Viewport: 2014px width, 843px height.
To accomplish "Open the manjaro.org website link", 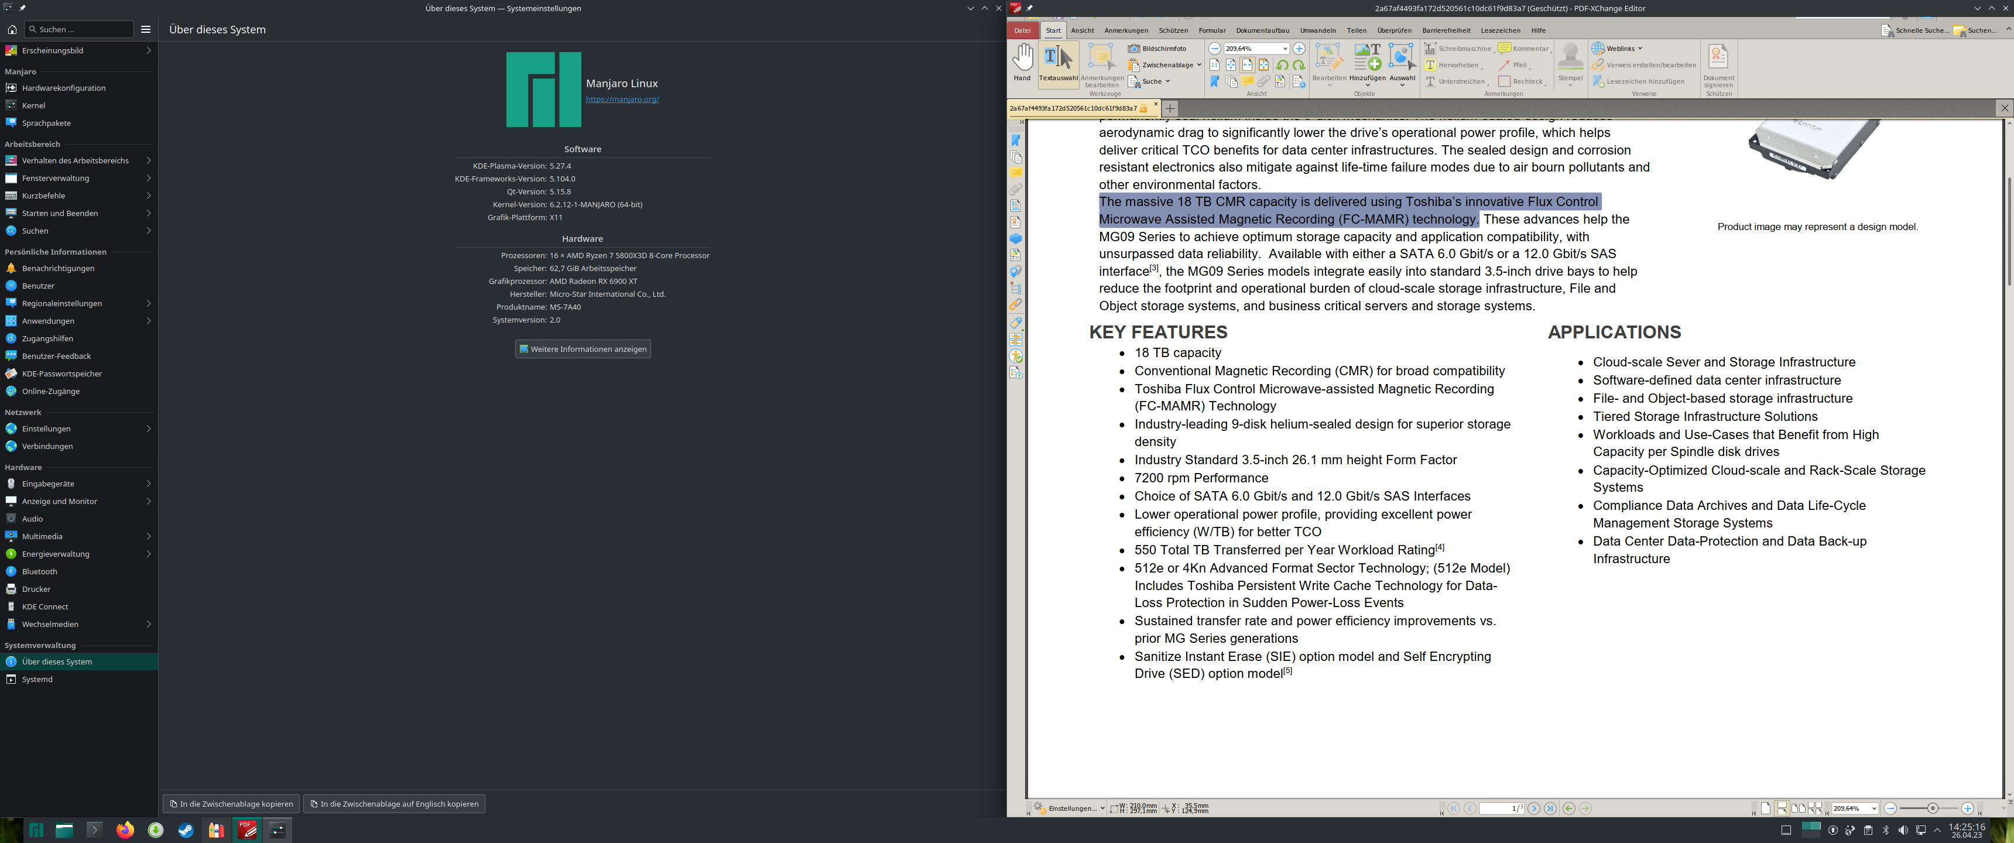I will 622,100.
